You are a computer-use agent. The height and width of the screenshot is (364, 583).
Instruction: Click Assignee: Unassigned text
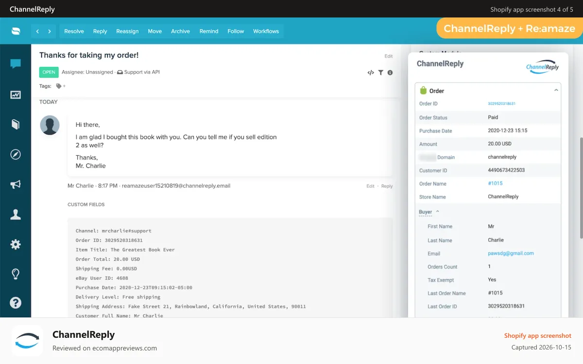[87, 72]
